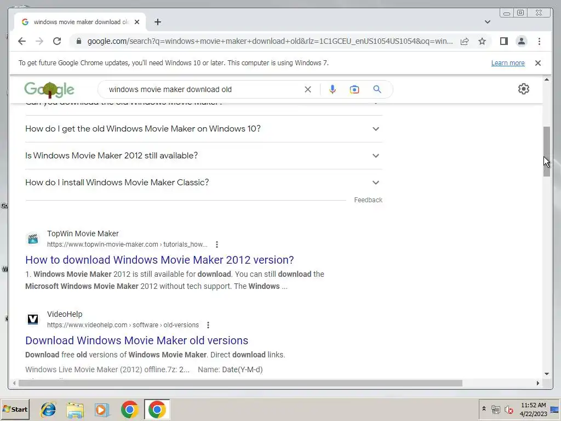
Task: Share this page icon in address bar
Action: 465,41
